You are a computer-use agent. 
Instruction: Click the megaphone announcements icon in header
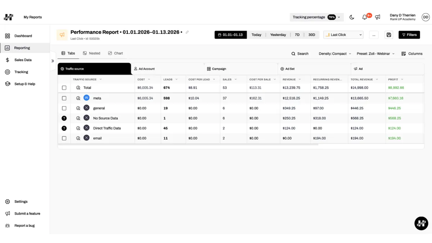click(x=378, y=17)
